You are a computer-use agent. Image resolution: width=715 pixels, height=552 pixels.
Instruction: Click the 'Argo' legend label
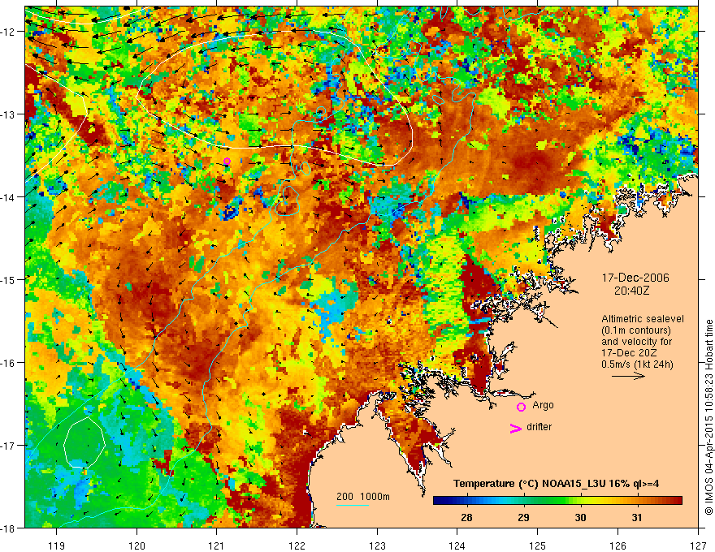543,405
